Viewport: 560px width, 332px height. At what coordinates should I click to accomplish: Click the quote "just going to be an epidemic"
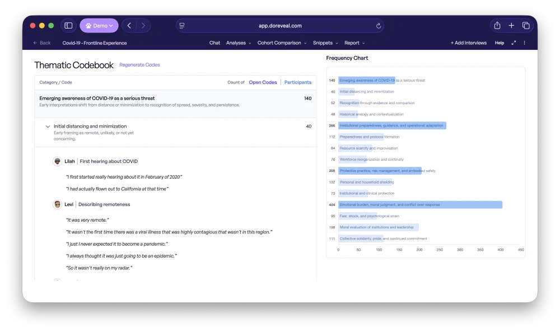122,256
